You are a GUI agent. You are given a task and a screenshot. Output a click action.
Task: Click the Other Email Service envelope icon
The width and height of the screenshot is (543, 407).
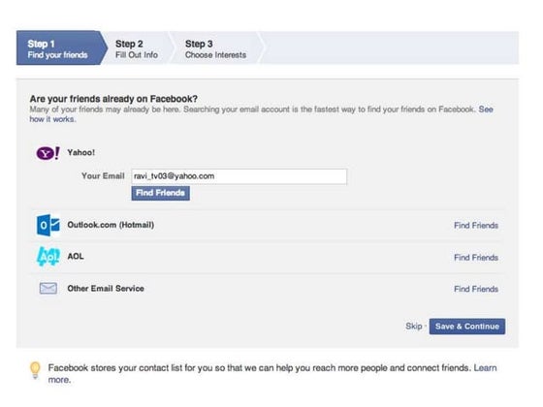click(48, 289)
